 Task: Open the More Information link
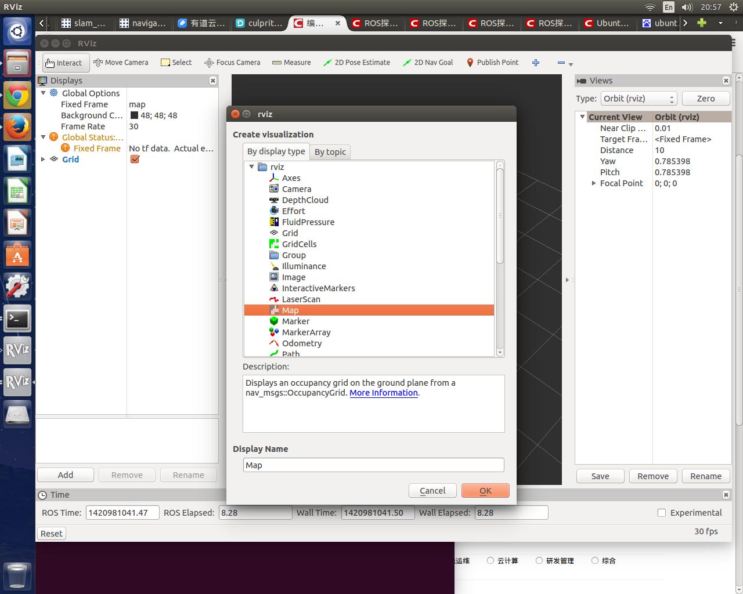[x=384, y=393]
